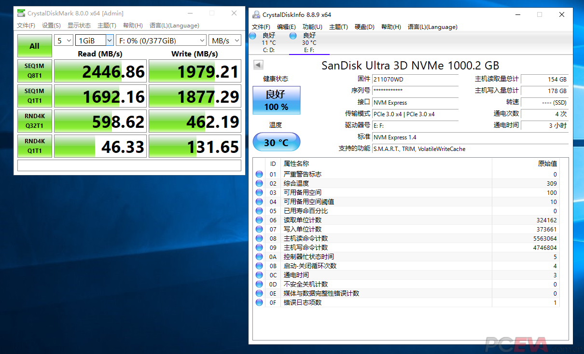Click blue orb for attribute 0A 控制器忙状态时间
Image resolution: width=584 pixels, height=354 pixels.
260,257
